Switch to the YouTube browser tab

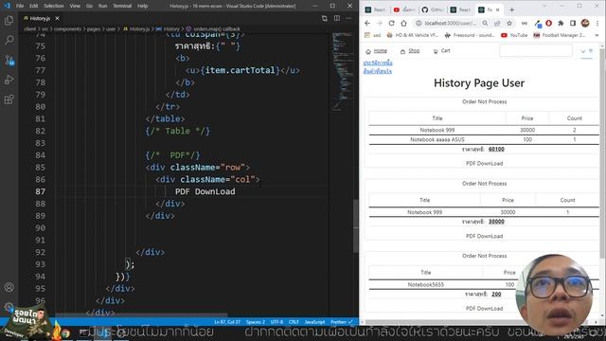click(404, 9)
